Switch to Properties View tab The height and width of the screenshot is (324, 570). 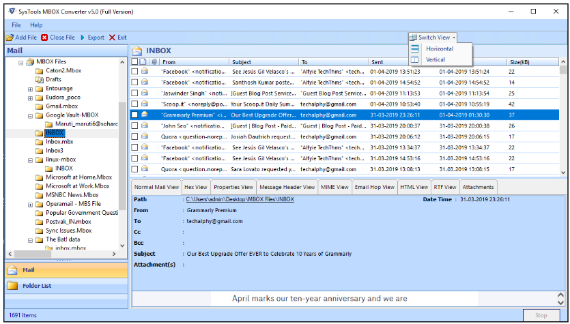(x=233, y=187)
